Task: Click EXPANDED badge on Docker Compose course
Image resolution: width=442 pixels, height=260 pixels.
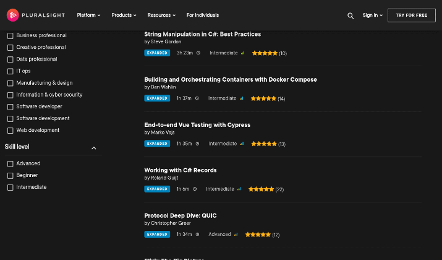Action: coord(157,98)
